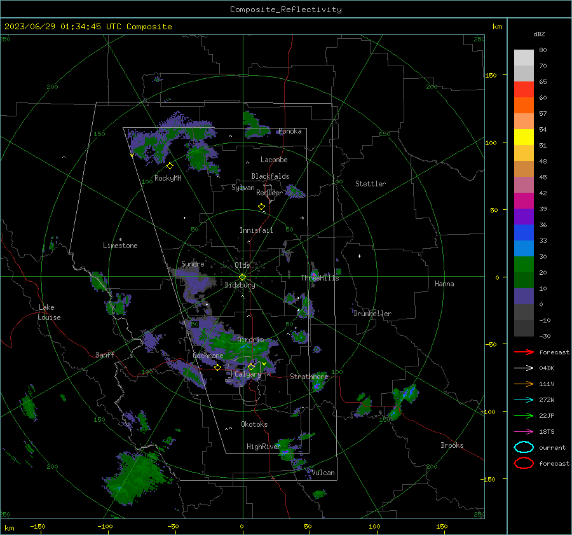Select the orange 111V arrow legend entry

(x=524, y=384)
